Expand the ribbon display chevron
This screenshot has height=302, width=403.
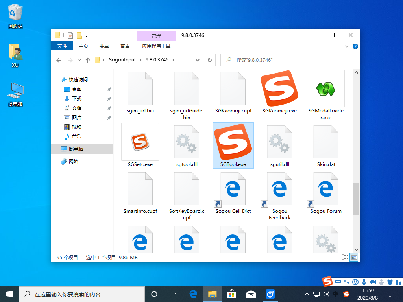[347, 46]
